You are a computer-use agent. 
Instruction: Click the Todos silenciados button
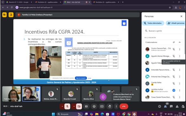tap(153, 23)
